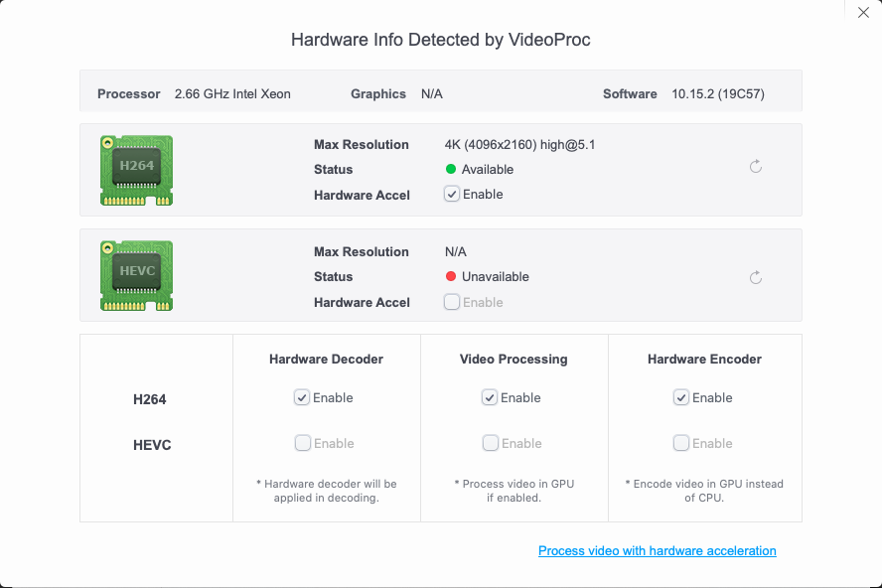Click the HEVC chip icon
The width and height of the screenshot is (882, 588).
[x=137, y=275]
